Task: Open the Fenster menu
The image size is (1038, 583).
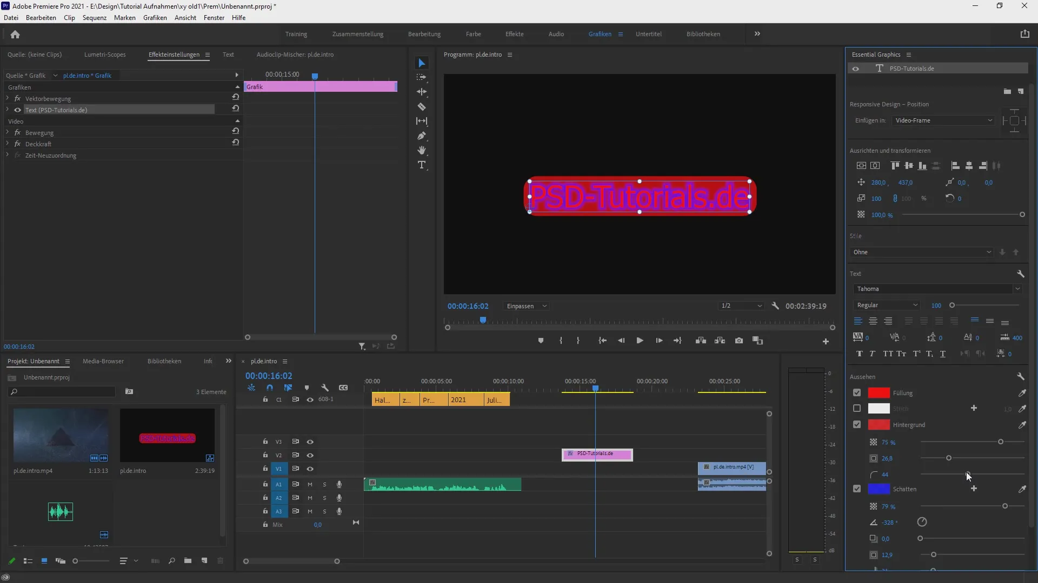Action: tap(214, 18)
